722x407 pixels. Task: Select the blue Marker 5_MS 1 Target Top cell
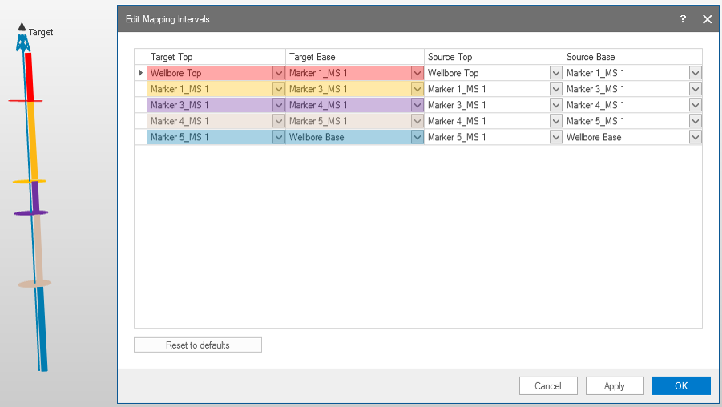210,137
